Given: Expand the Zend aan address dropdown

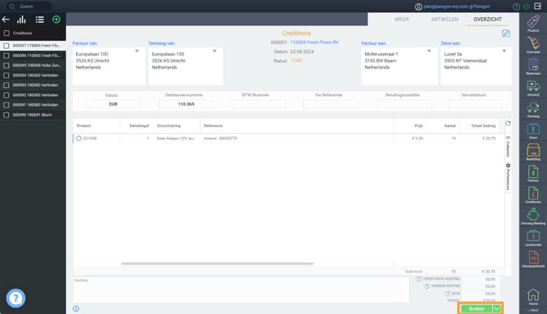Looking at the screenshot, I should (x=504, y=51).
